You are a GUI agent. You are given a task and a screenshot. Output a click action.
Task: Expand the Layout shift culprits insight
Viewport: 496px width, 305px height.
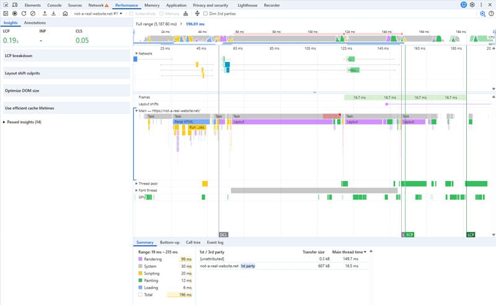click(66, 73)
